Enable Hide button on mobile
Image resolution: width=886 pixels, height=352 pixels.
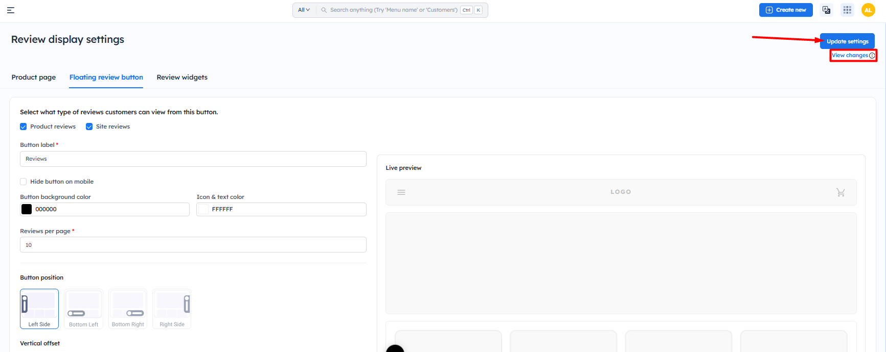click(24, 182)
